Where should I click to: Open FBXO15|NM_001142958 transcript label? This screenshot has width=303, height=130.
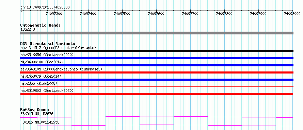40,122
